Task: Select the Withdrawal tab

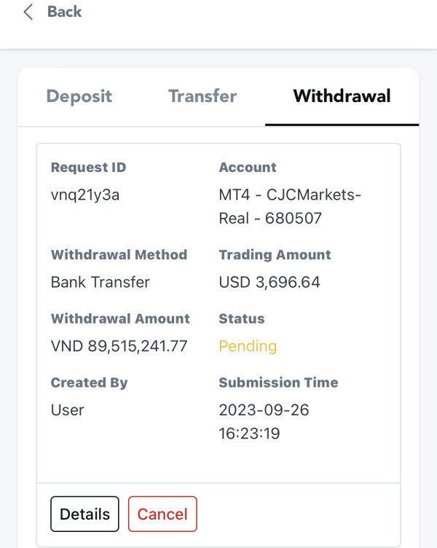Action: (342, 96)
